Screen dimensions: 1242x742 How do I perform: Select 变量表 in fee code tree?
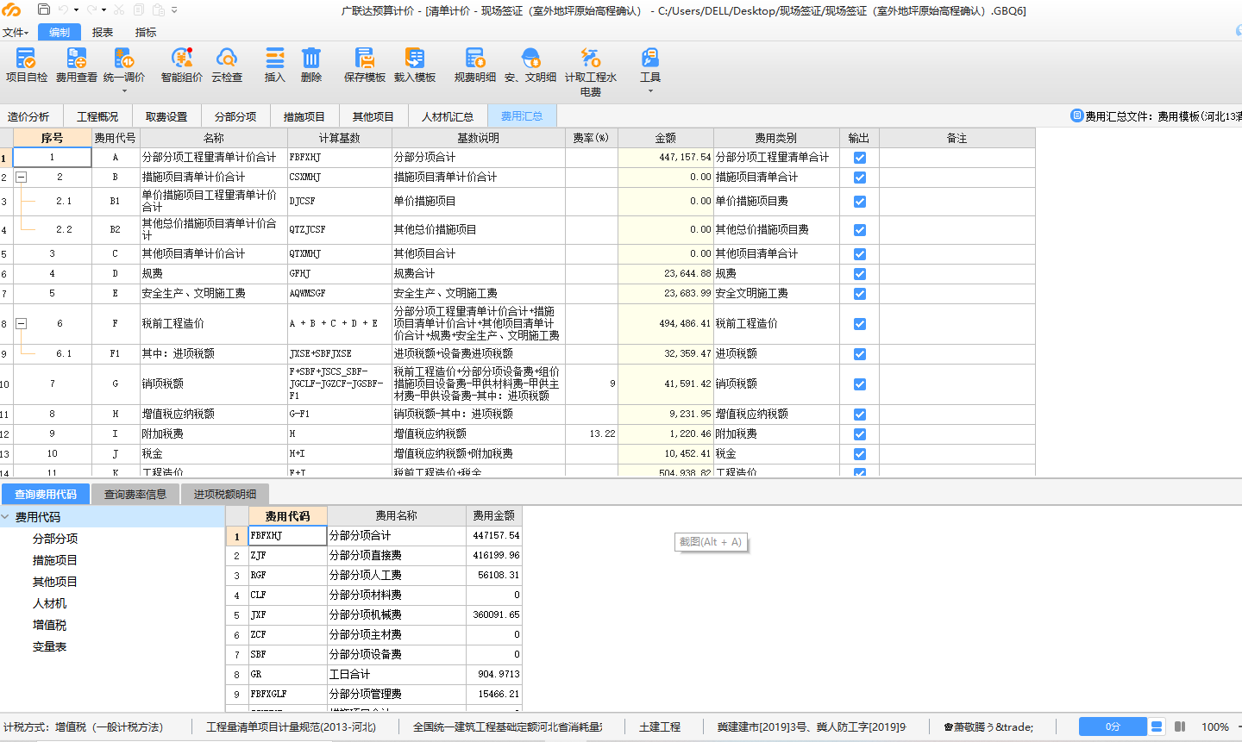click(x=49, y=646)
